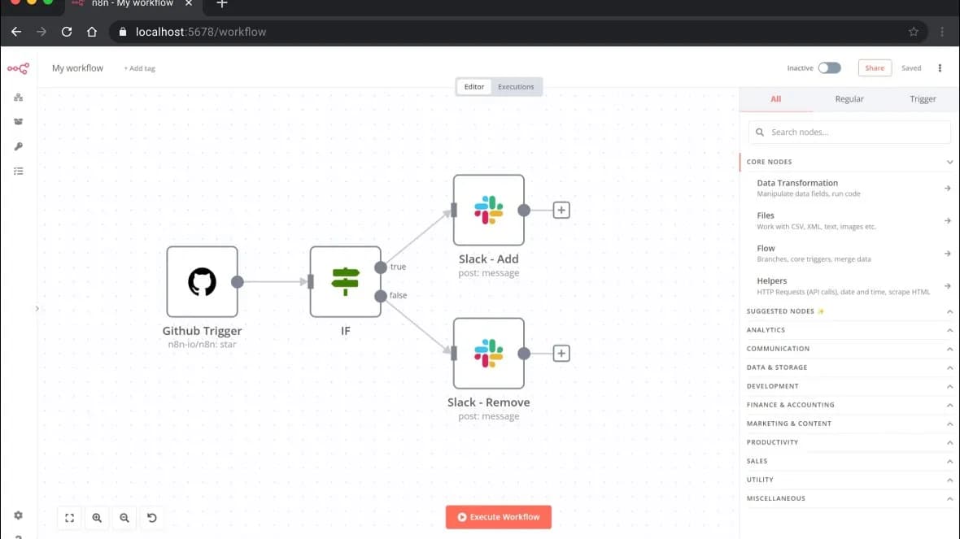This screenshot has width=960, height=539.
Task: Reset canvas zoom level
Action: [152, 518]
